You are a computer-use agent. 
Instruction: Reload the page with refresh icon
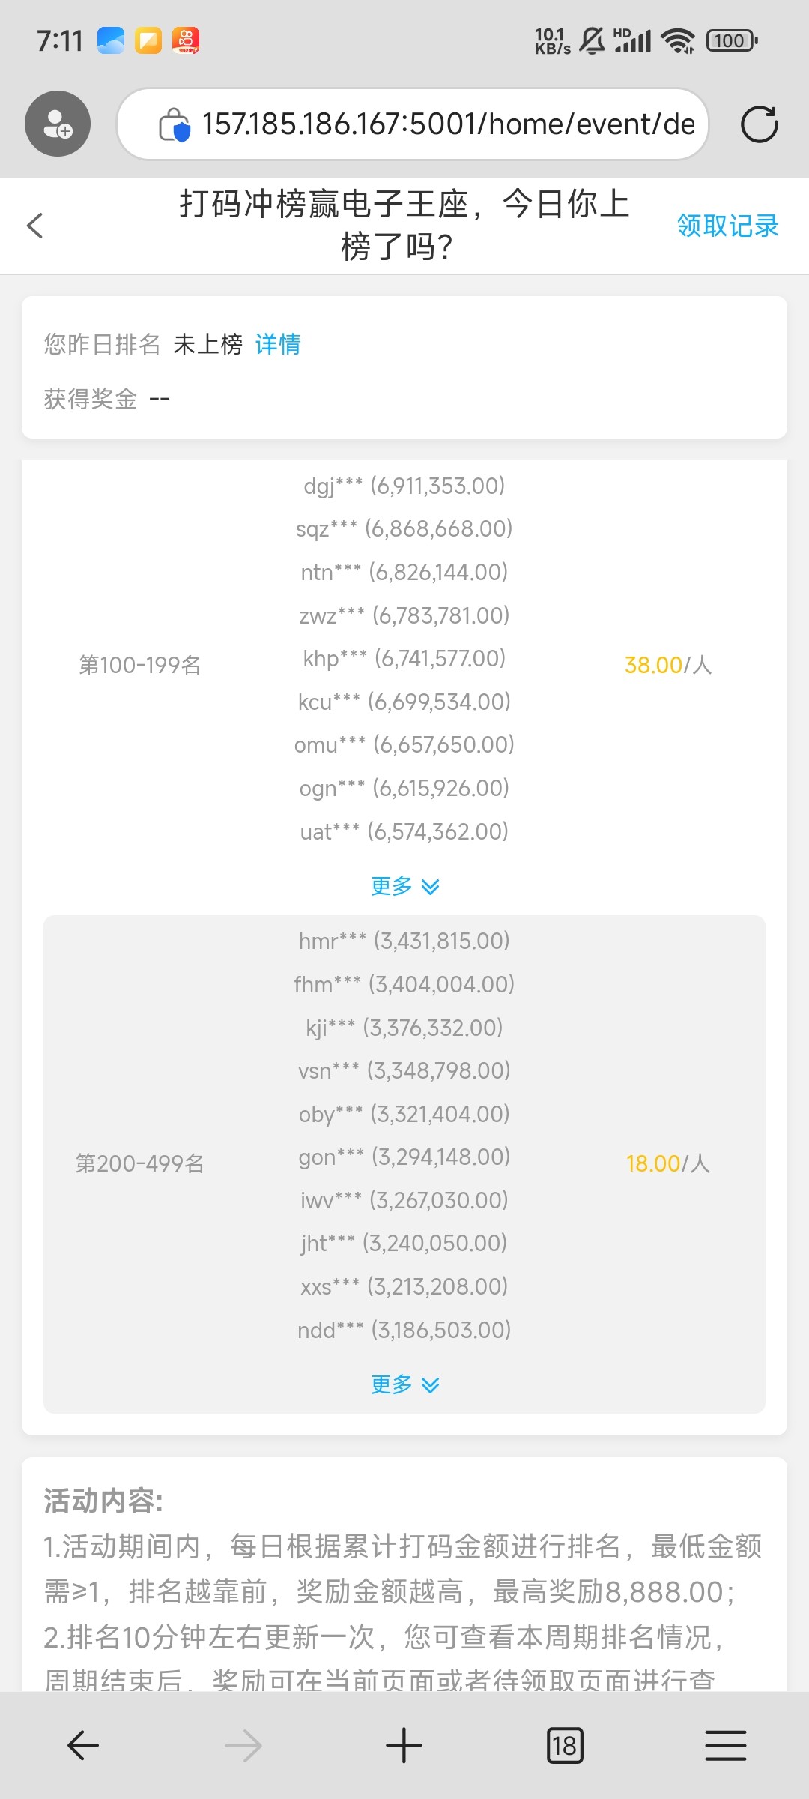point(759,124)
